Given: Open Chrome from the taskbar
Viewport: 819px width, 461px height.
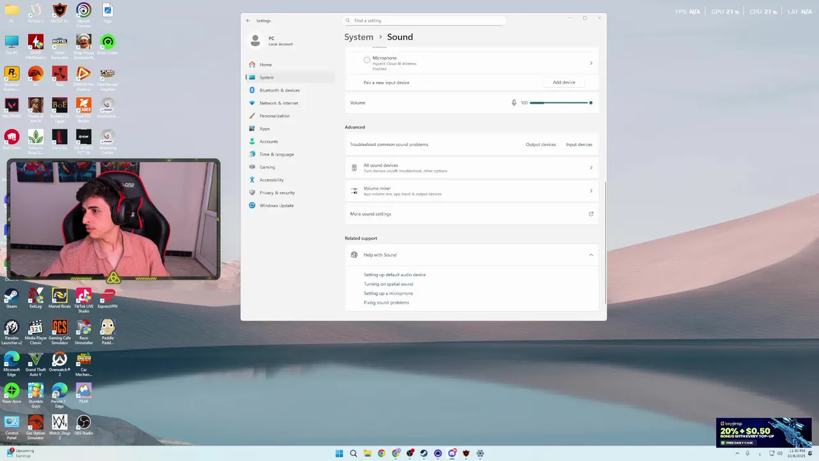Looking at the screenshot, I should (x=381, y=453).
